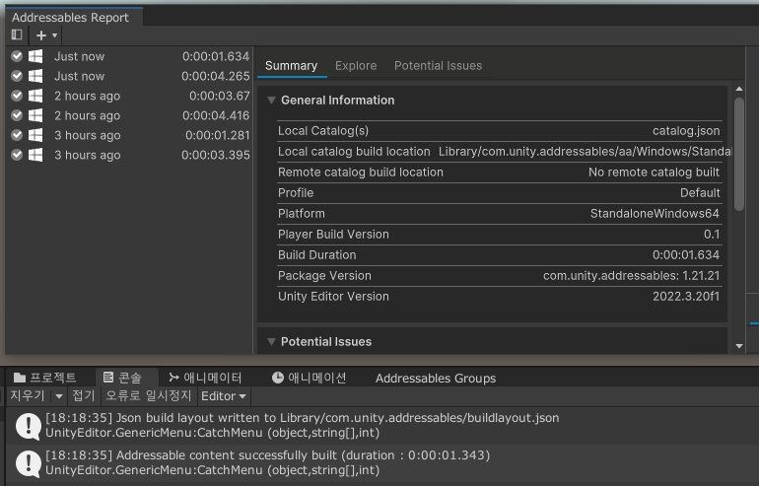Click success checkmark of the 0:00:01.634 build

pos(17,56)
